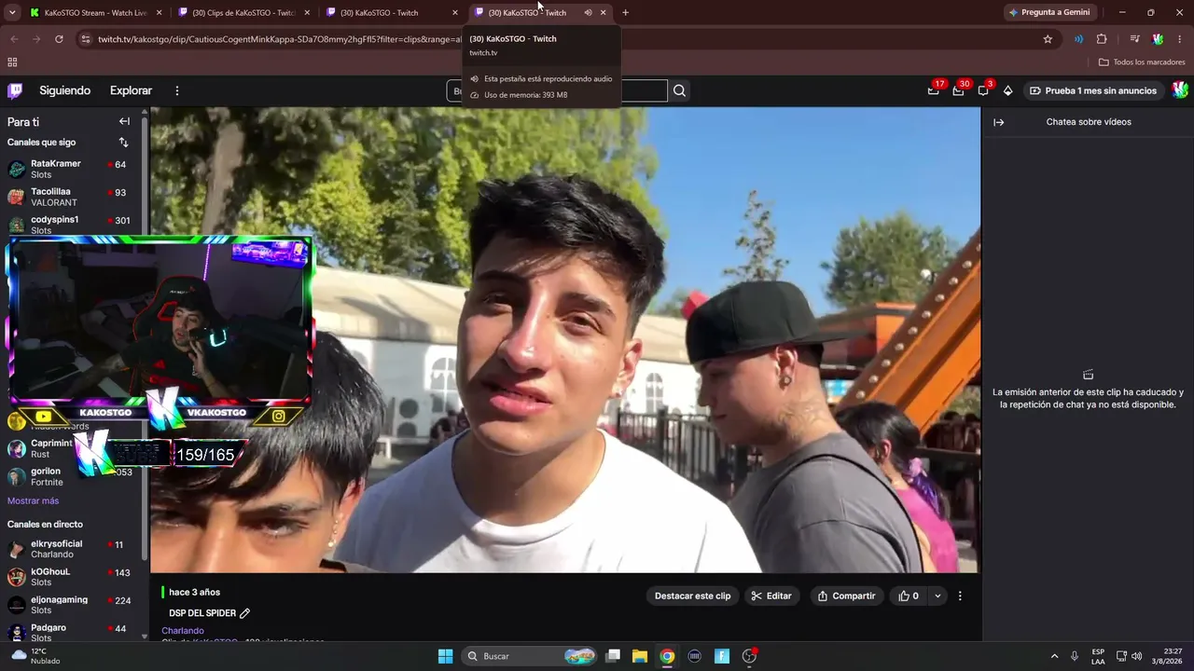Expand the like button dropdown arrow
This screenshot has height=671, width=1194.
[937, 596]
